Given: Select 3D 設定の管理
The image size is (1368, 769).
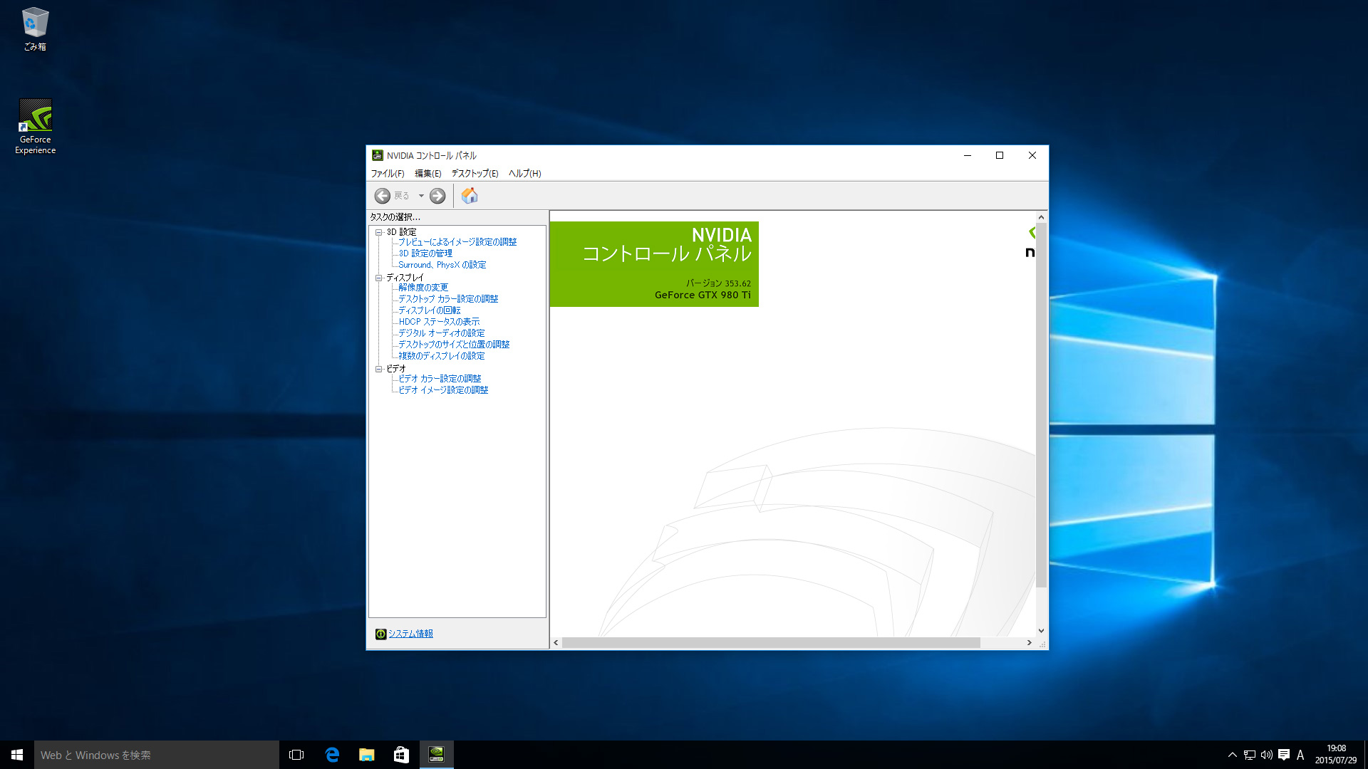Looking at the screenshot, I should pos(425,253).
